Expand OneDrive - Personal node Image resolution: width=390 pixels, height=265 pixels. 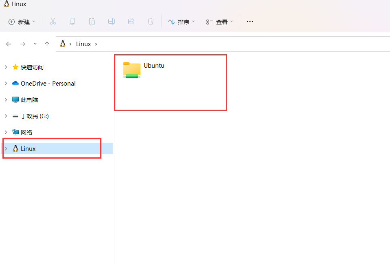point(6,84)
